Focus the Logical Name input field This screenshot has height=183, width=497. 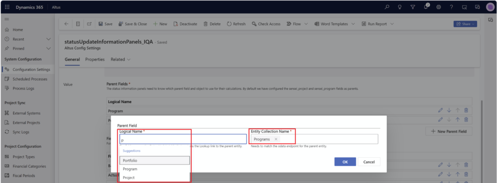pyautogui.click(x=183, y=139)
